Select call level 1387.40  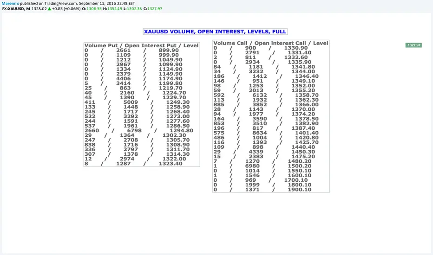303,128
